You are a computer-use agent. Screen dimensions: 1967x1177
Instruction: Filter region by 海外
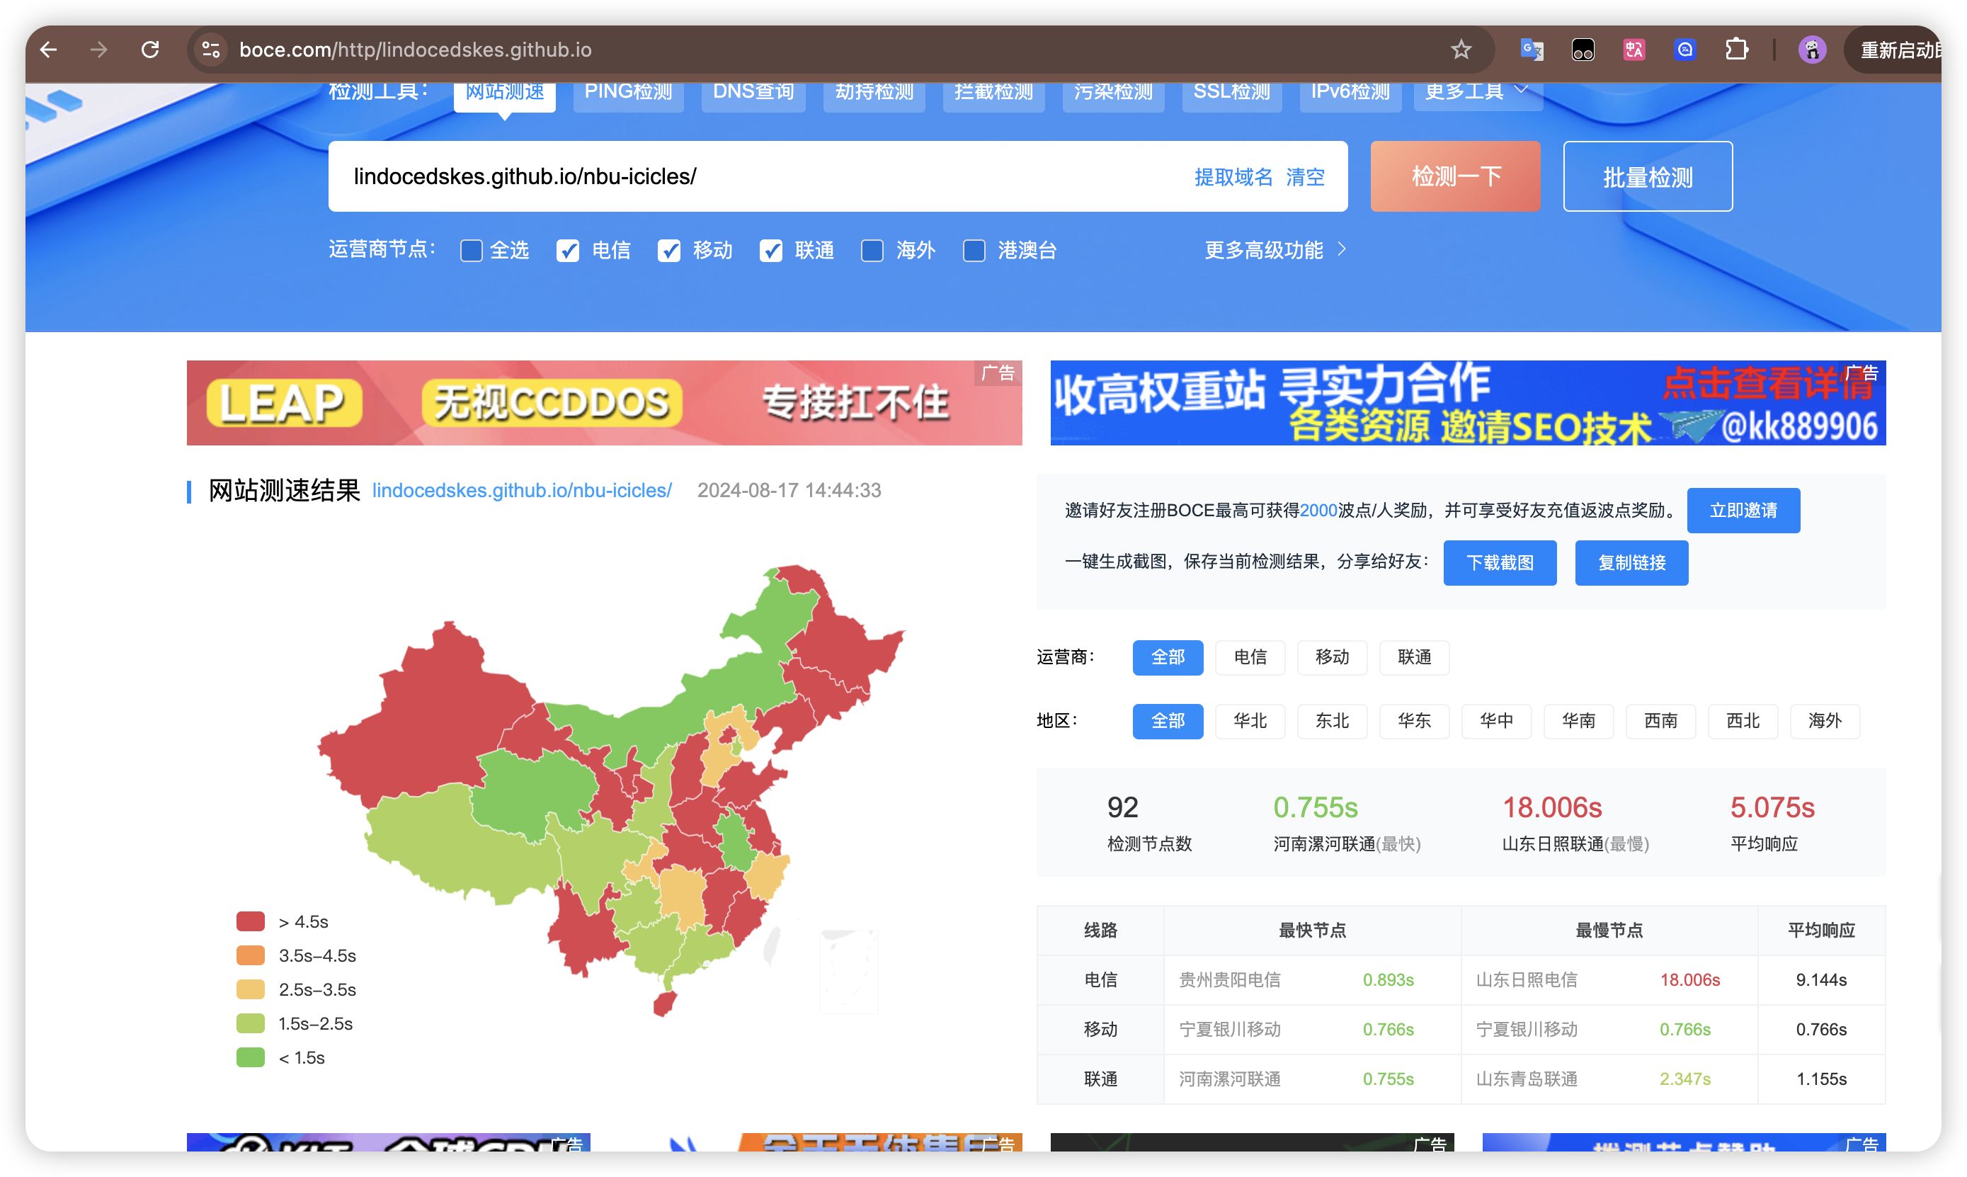click(1824, 720)
